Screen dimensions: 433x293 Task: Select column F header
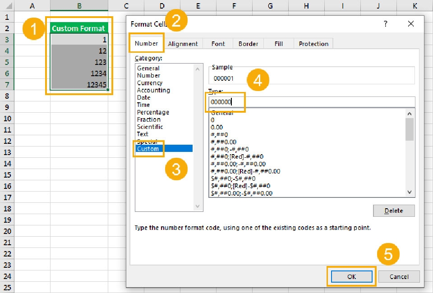click(x=234, y=5)
